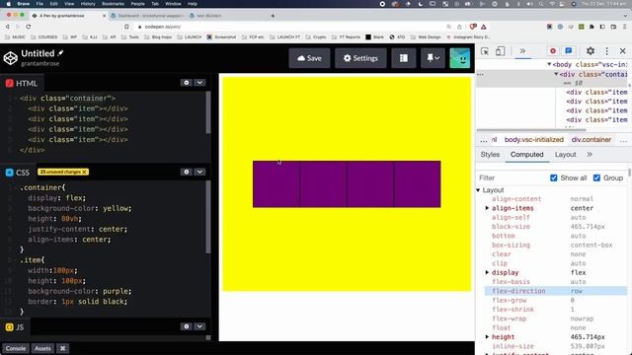Expand the CSS editor chevron dropdown
632x355 pixels.
[x=199, y=172]
